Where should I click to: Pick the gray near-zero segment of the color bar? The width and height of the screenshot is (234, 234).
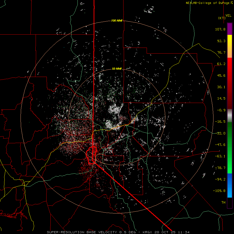(x=230, y=116)
